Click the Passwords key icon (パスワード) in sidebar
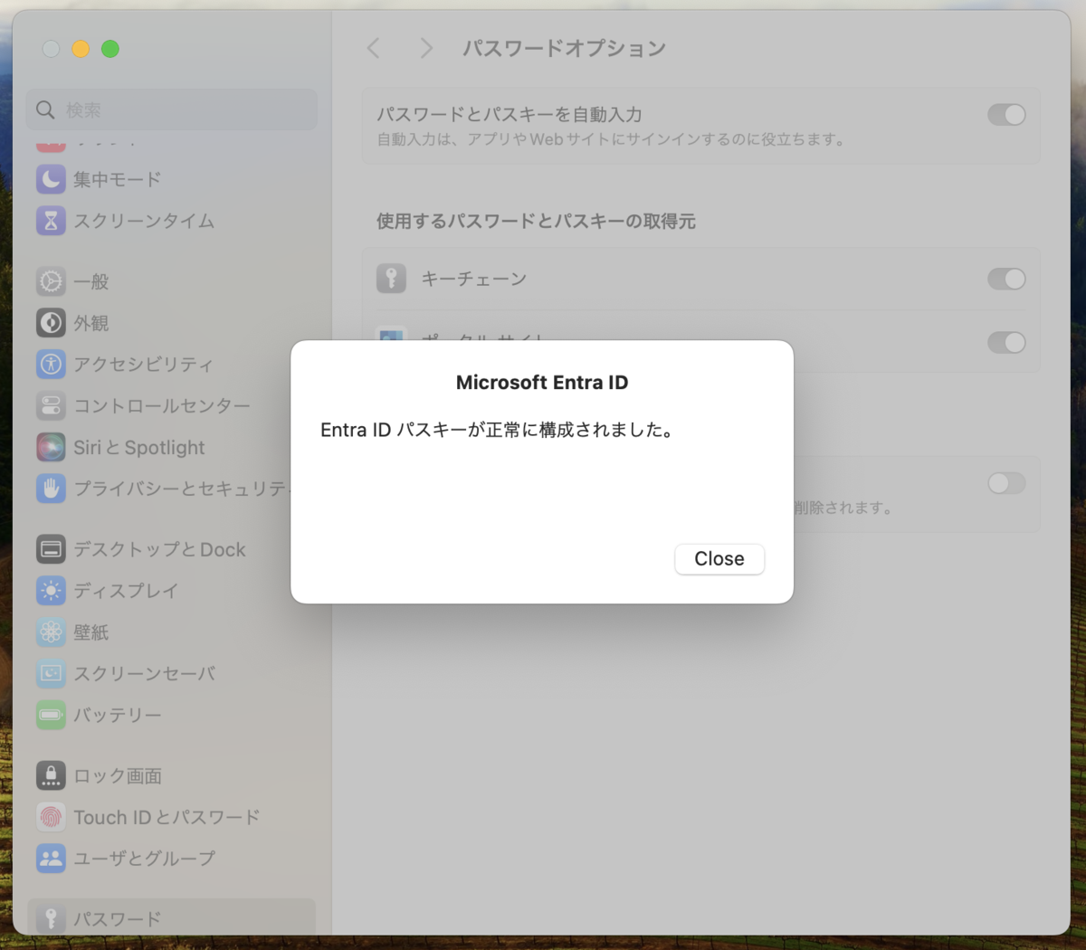1086x950 pixels. coord(51,918)
